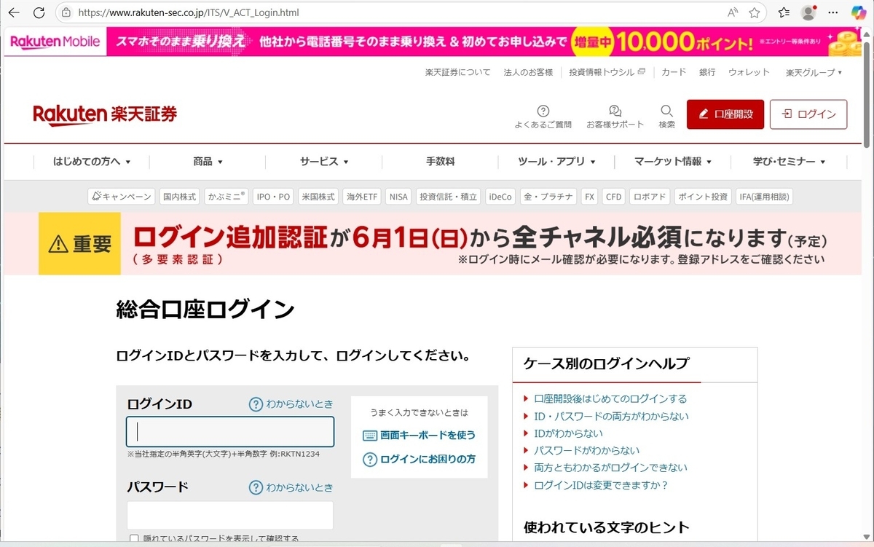Select ポイント投資 tag
Viewport: 874px width, 547px height.
(703, 197)
